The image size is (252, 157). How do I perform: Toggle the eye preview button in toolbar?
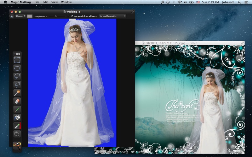pos(12,16)
